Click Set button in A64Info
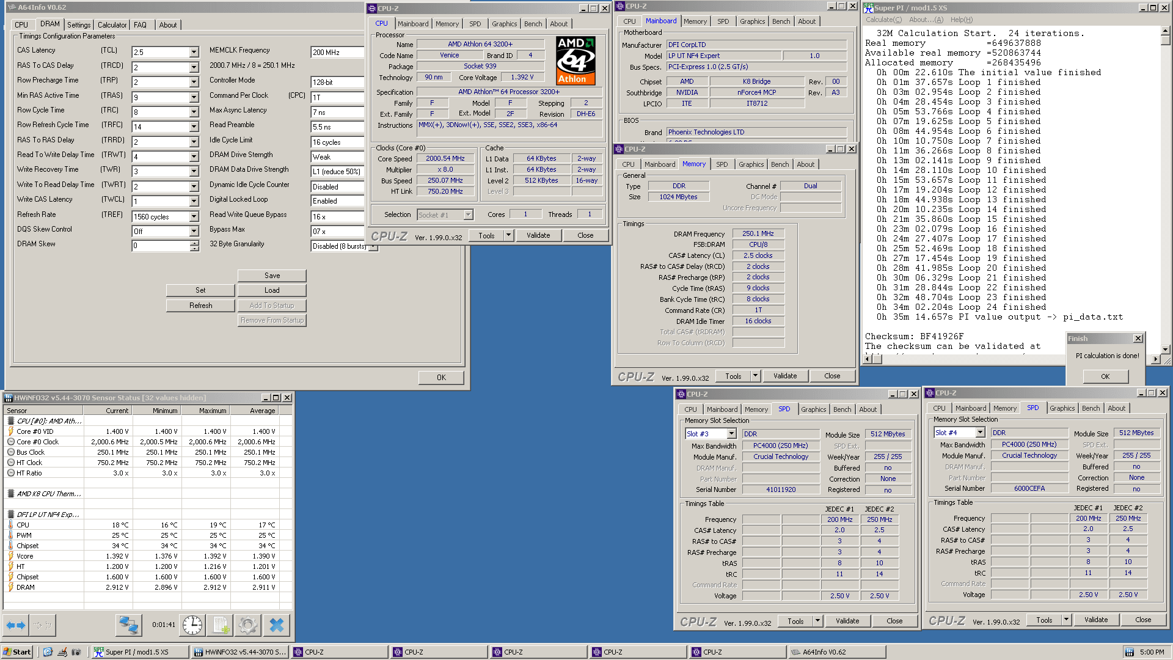This screenshot has height=660, width=1173. [200, 290]
